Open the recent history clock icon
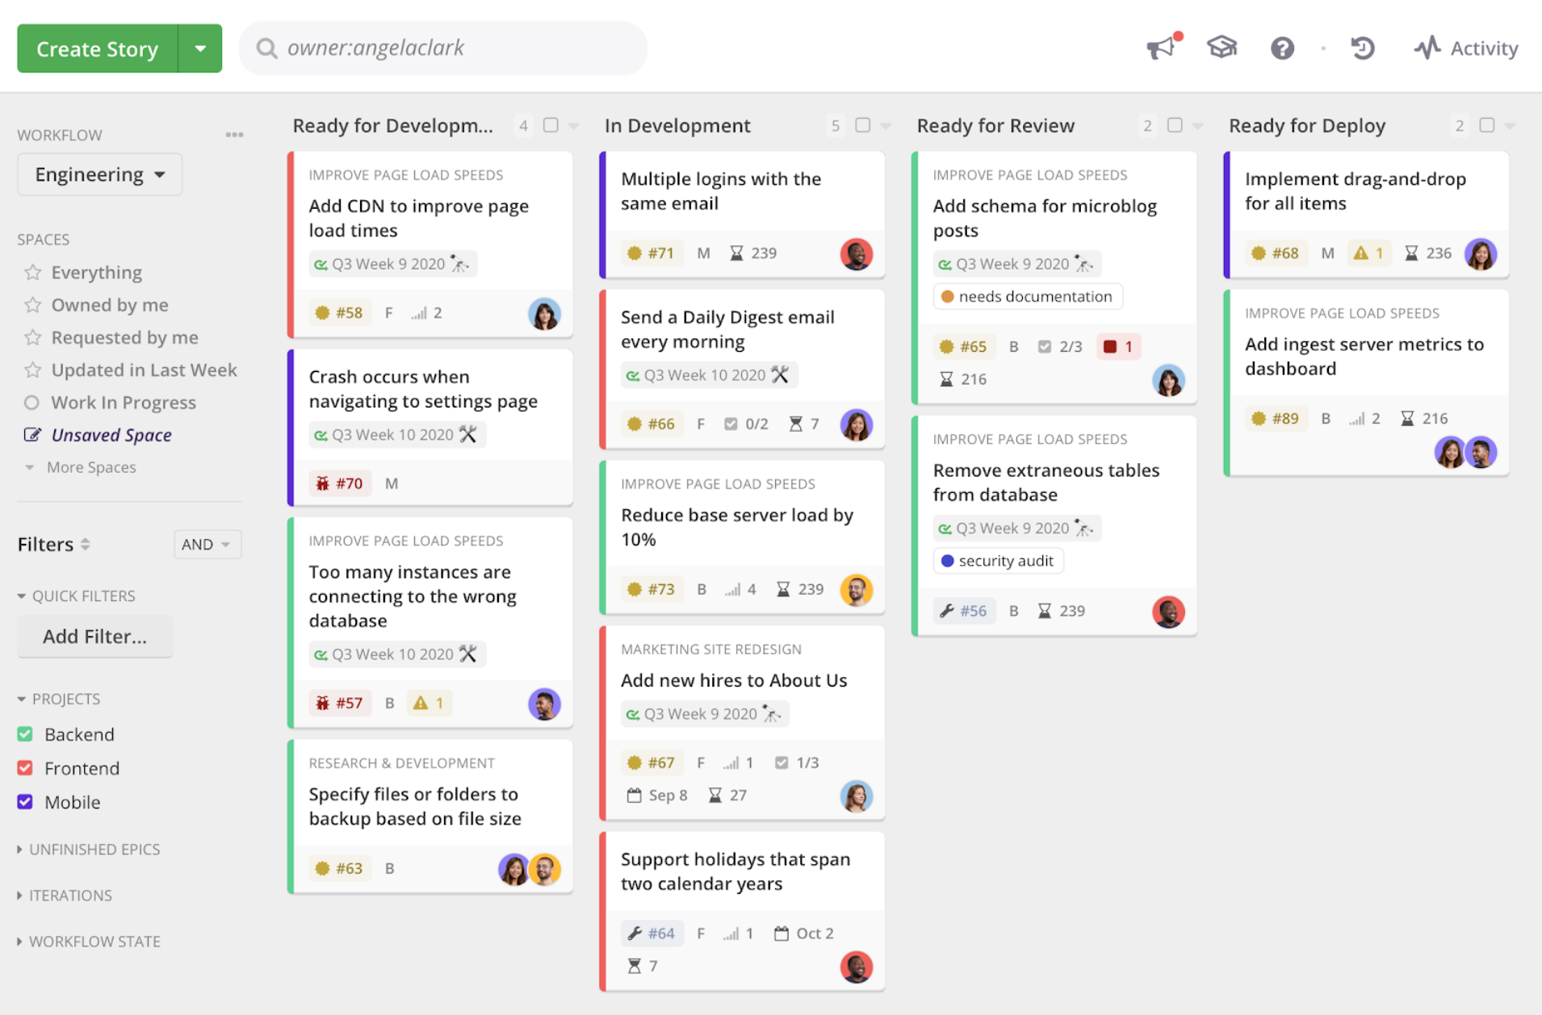This screenshot has width=1542, height=1015. coord(1363,48)
